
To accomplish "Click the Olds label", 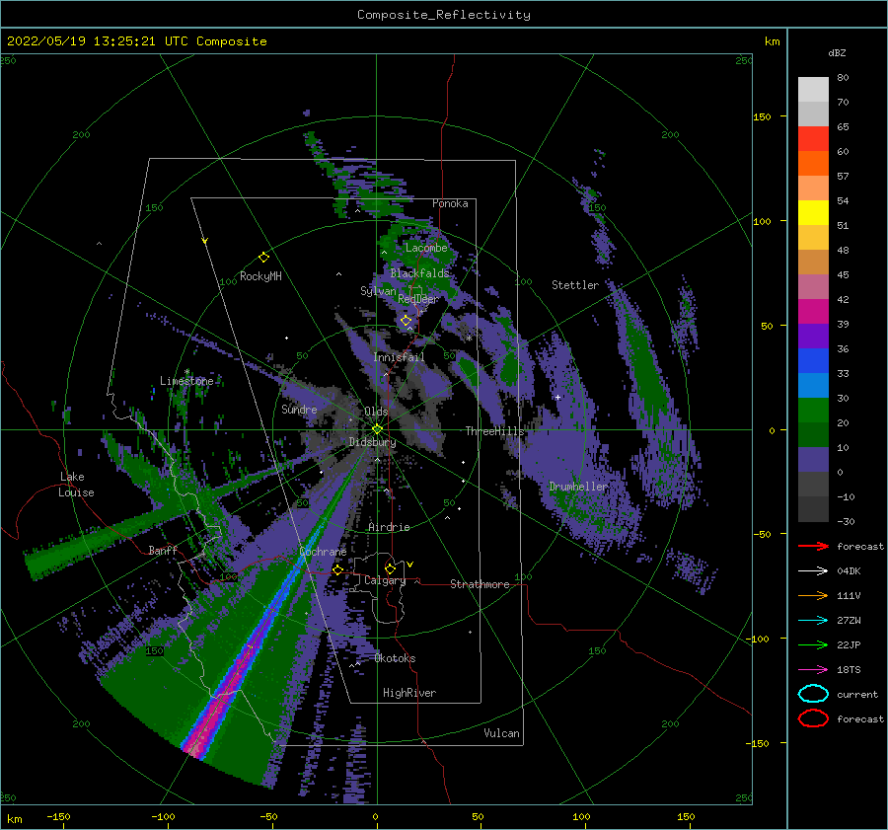I will click(x=376, y=412).
